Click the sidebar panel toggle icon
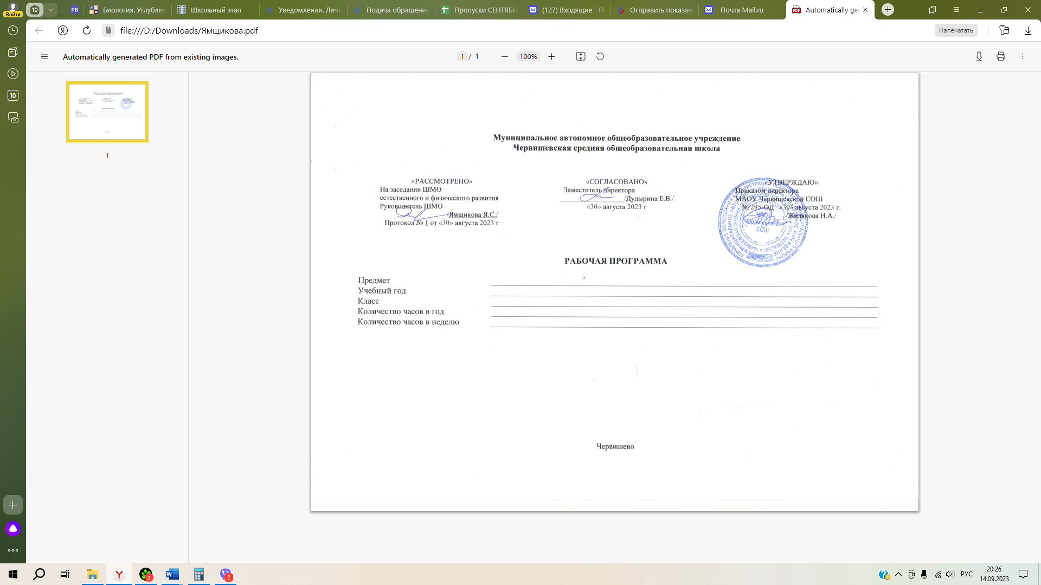Image resolution: width=1041 pixels, height=585 pixels. pos(44,56)
